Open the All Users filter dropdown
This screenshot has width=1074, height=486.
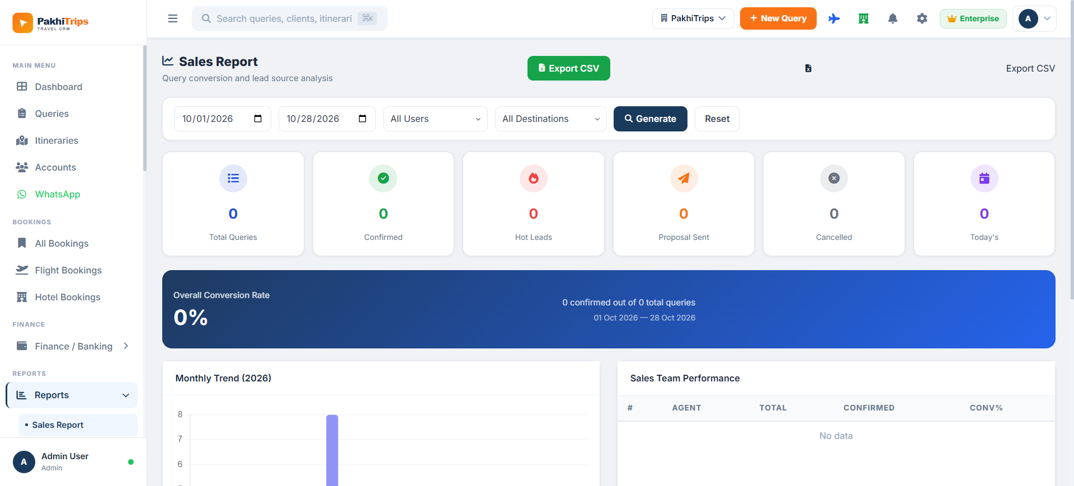435,119
